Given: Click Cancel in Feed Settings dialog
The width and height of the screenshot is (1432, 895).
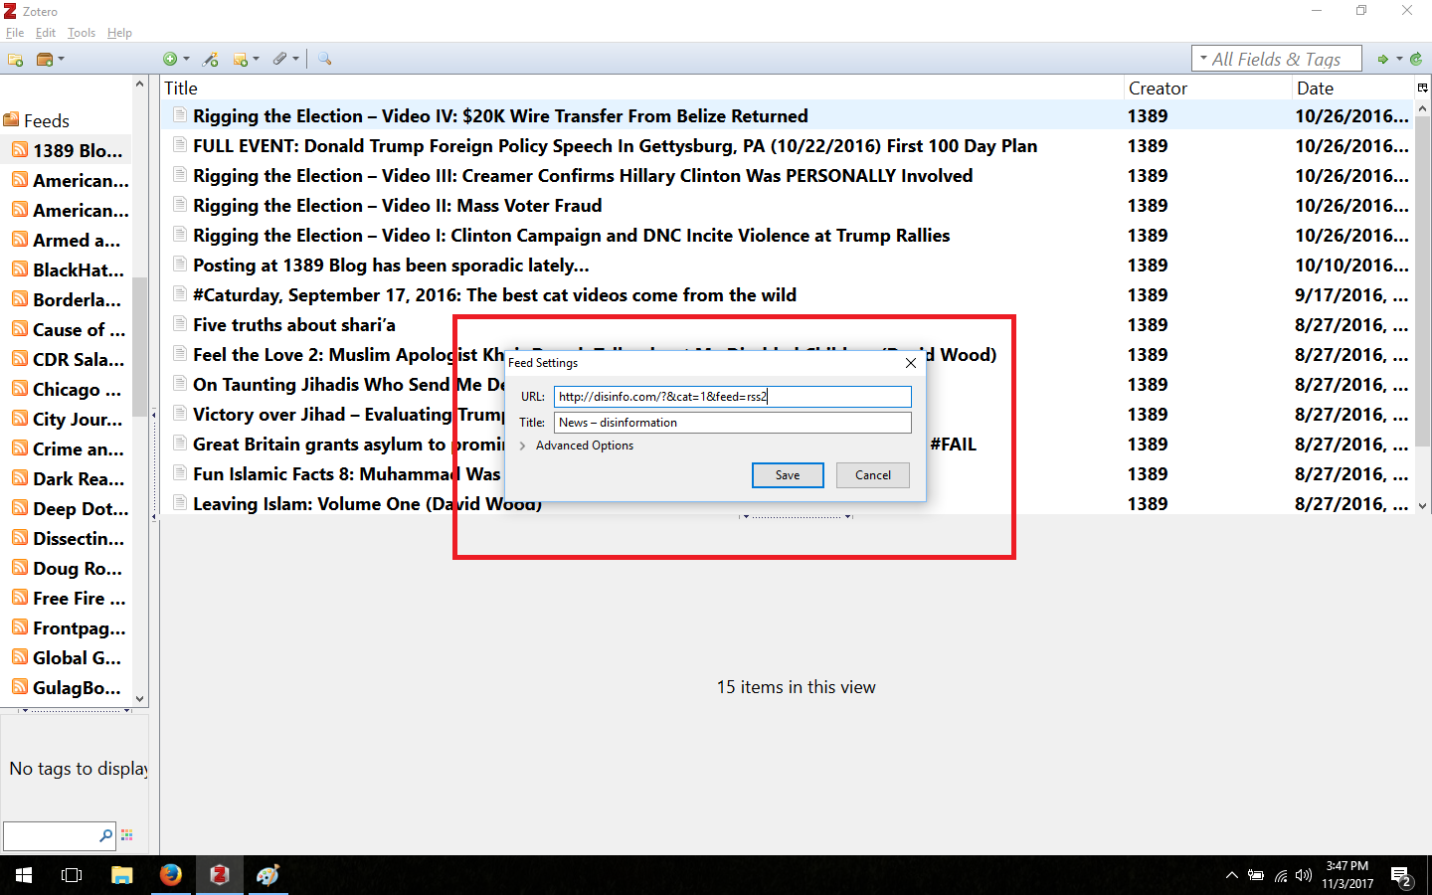Looking at the screenshot, I should [873, 475].
